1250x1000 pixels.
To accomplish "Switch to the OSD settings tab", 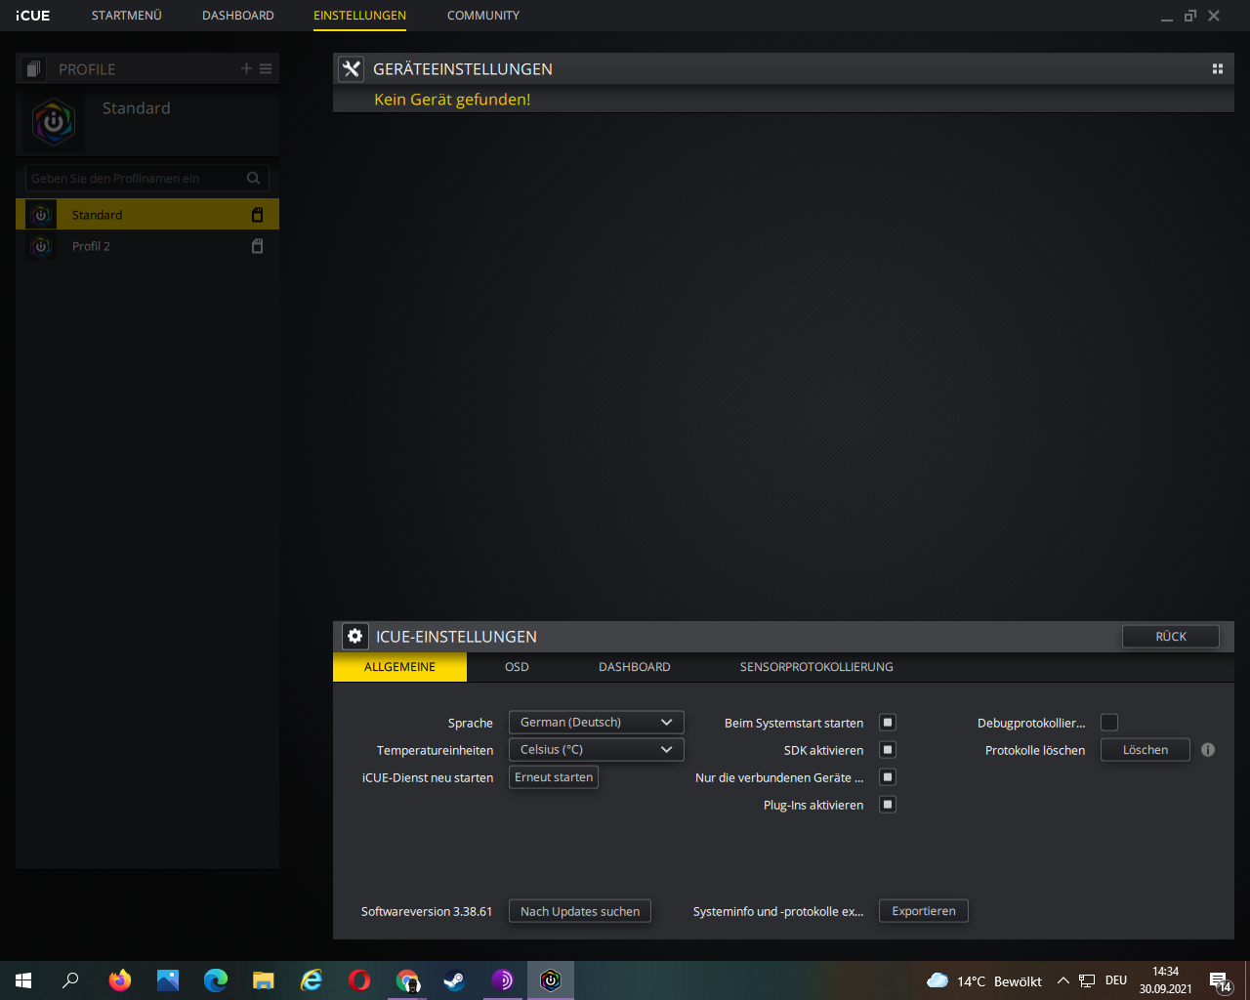I will coord(517,667).
